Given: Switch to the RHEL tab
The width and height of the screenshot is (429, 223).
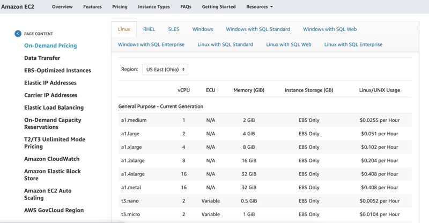Looking at the screenshot, I should pos(149,29).
